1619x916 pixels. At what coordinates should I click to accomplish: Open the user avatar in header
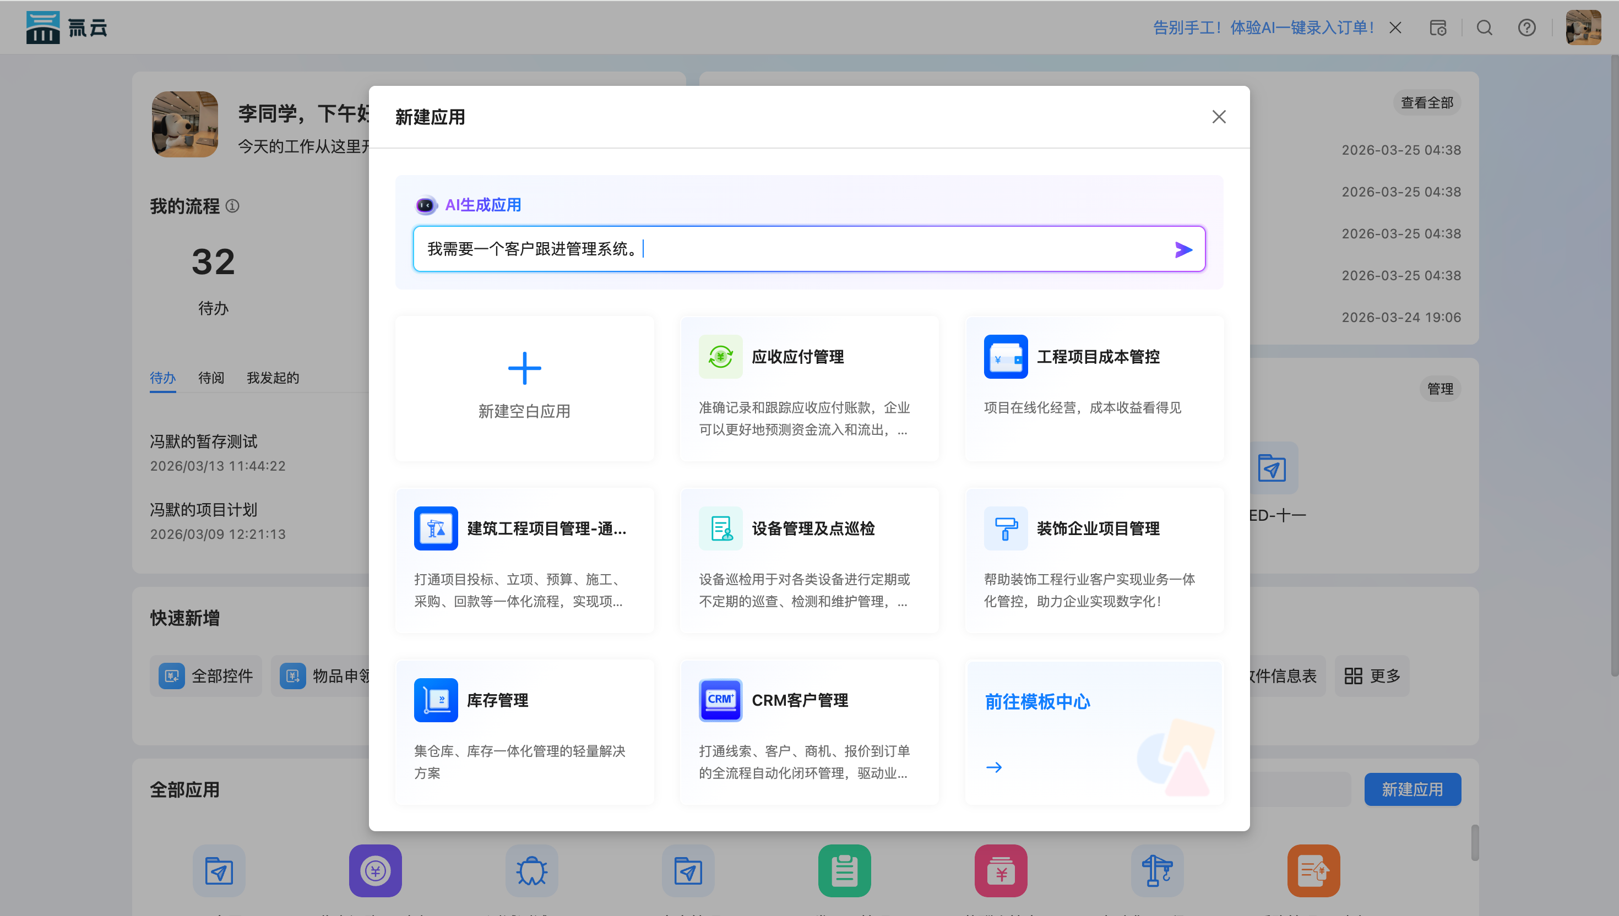1583,28
